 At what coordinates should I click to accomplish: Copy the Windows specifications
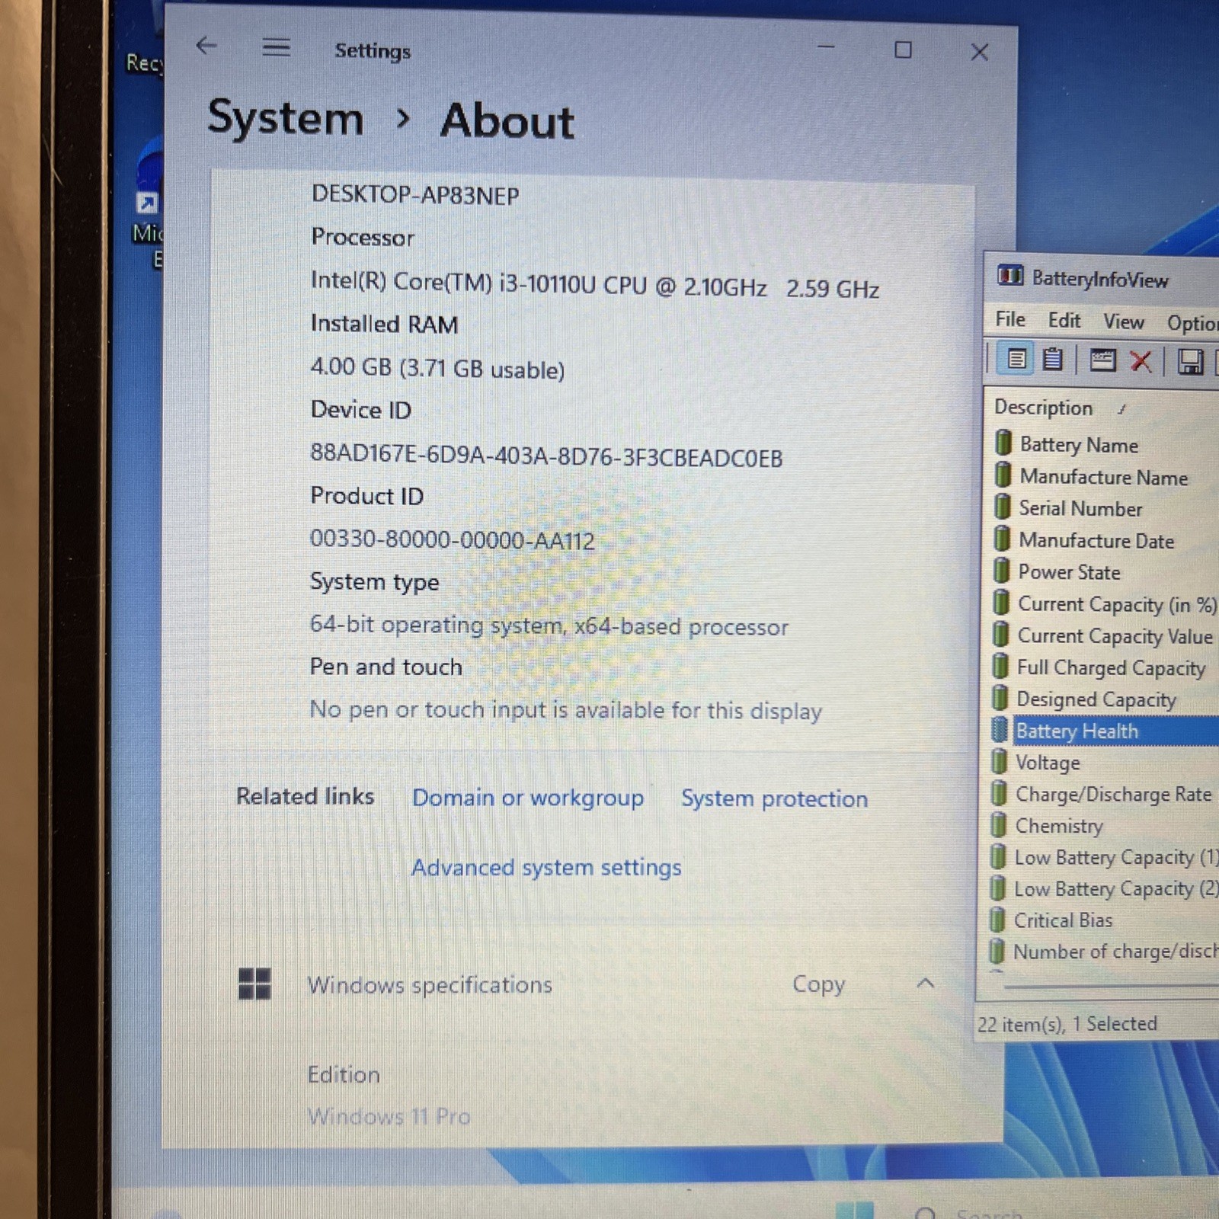click(x=818, y=984)
